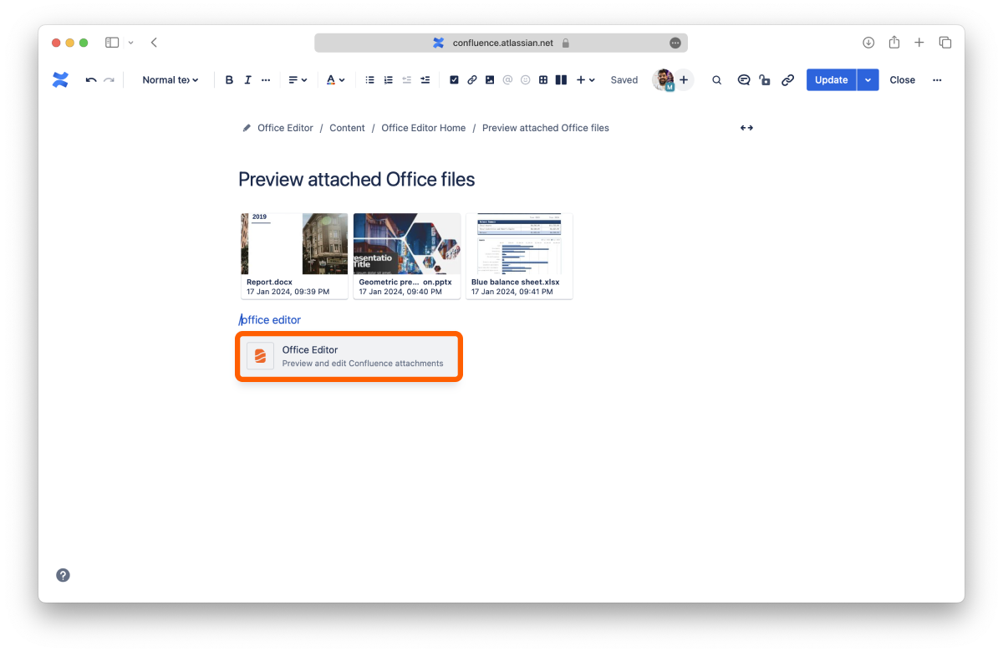Viewport: 1003px width, 652px height.
Task: Click the user avatar in the editor
Action: [x=663, y=79]
